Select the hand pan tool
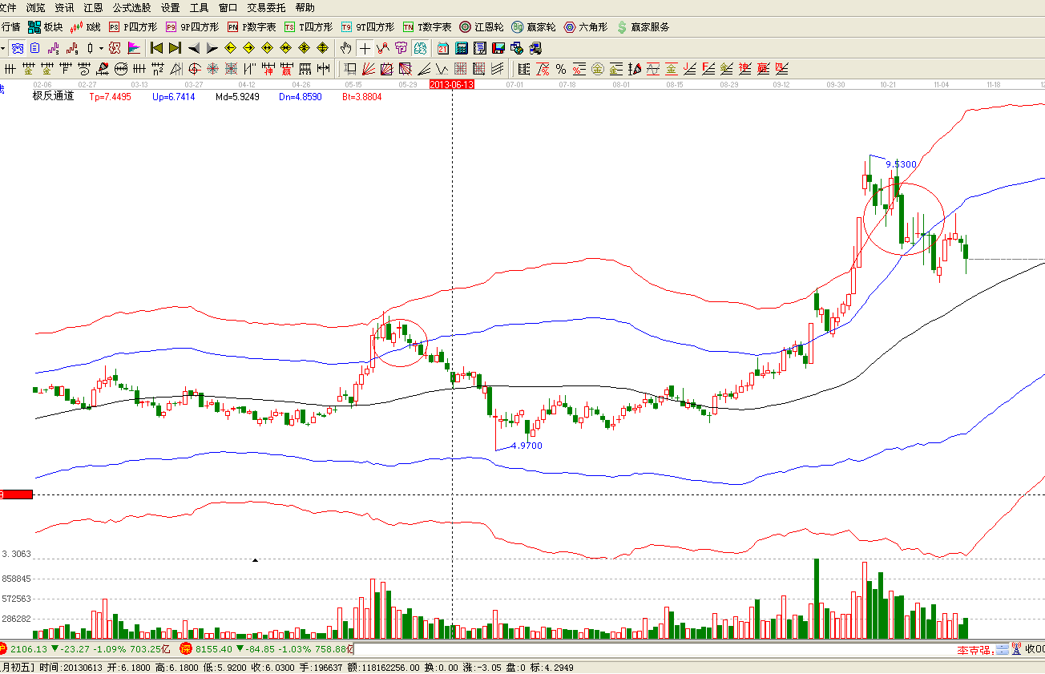 [345, 48]
